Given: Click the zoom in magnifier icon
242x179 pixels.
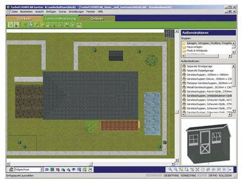Looking at the screenshot, I should [170, 169].
